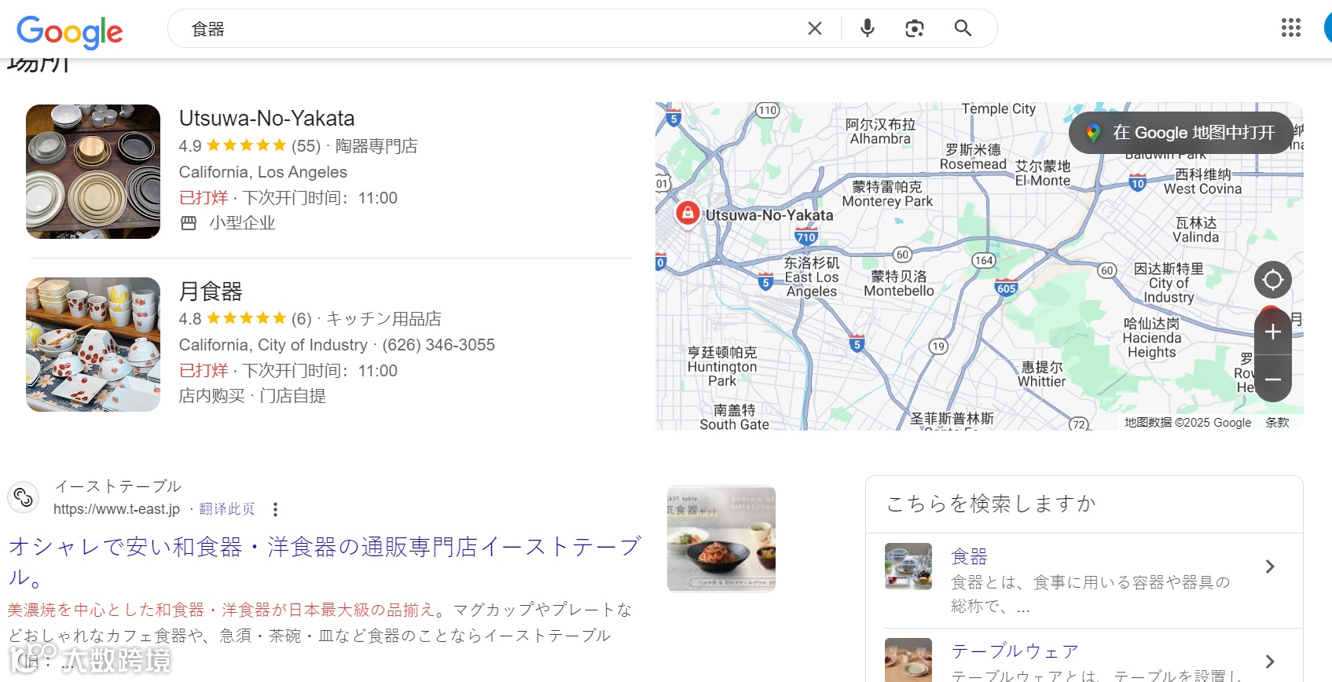Open the オシャレで安い和食器 result title
The image size is (1332, 682).
[x=325, y=561]
